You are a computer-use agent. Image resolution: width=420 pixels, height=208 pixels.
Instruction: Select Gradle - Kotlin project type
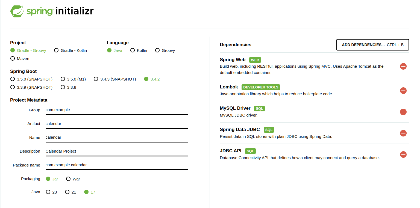[71, 50]
